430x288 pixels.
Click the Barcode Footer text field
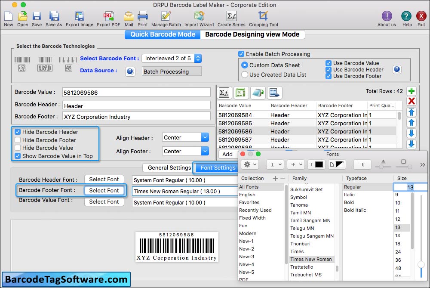click(x=136, y=116)
